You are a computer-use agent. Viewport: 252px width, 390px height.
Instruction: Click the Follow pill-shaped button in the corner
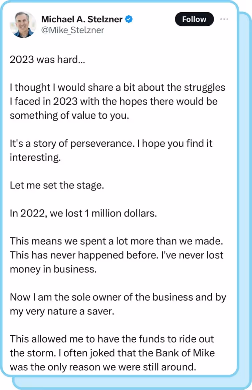(194, 19)
